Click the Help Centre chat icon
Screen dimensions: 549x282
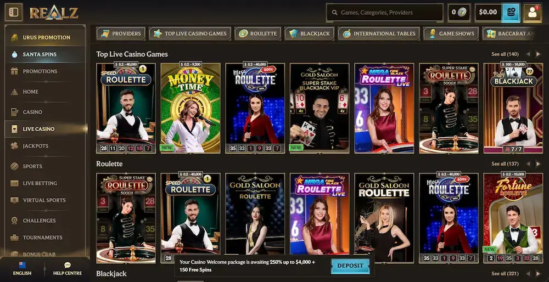(68, 265)
